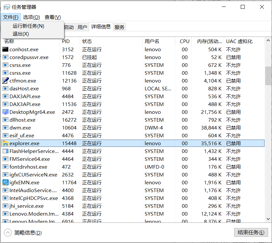Collapse to 简略信息 view via chevron
The width and height of the screenshot is (272, 243).
[x=7, y=232]
